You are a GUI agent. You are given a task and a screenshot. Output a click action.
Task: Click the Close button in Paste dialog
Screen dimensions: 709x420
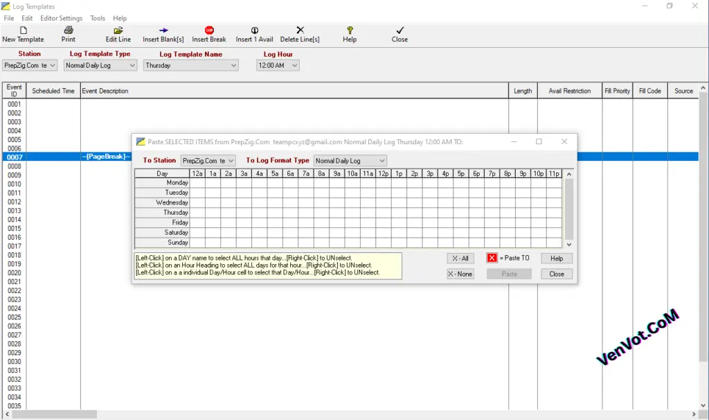pos(557,274)
